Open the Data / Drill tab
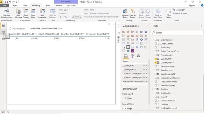Screen dimensions: 204x114 71,6
